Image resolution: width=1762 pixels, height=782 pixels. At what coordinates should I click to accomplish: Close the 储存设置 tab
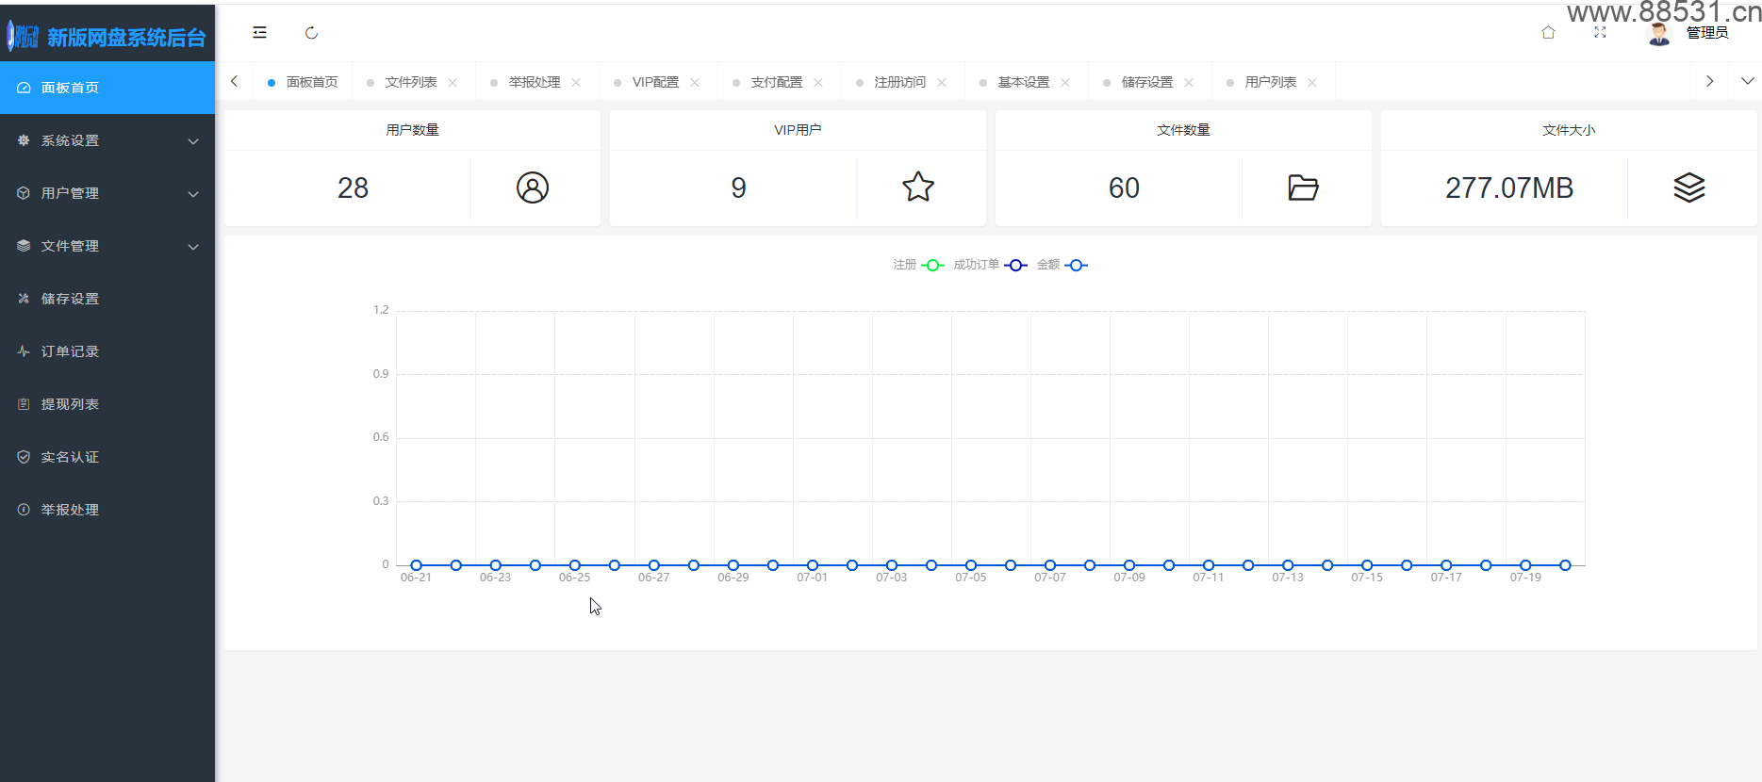click(1189, 83)
